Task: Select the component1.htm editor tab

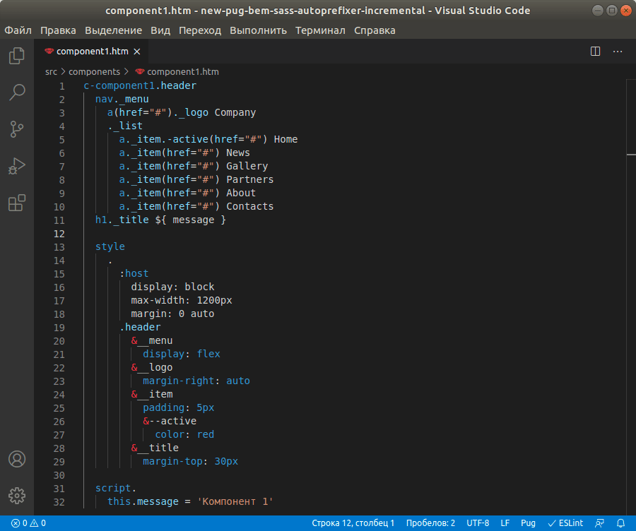Action: 92,52
